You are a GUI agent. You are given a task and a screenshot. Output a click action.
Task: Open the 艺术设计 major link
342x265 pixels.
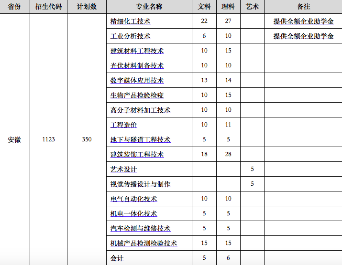pos(124,169)
